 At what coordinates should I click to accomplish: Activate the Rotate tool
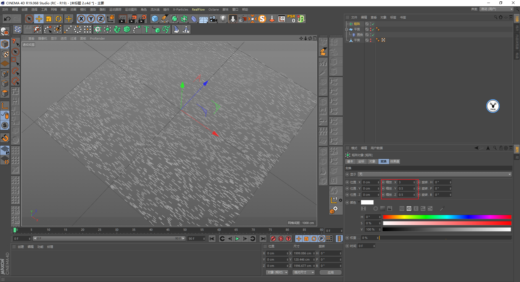[58, 19]
